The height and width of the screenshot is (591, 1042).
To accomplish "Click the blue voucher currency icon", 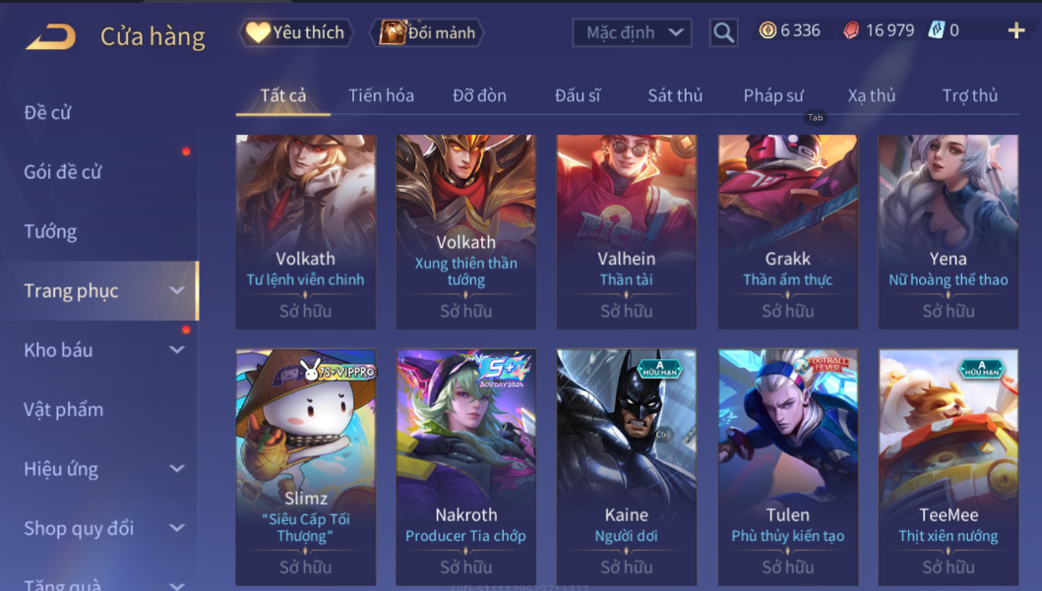I will pyautogui.click(x=937, y=30).
